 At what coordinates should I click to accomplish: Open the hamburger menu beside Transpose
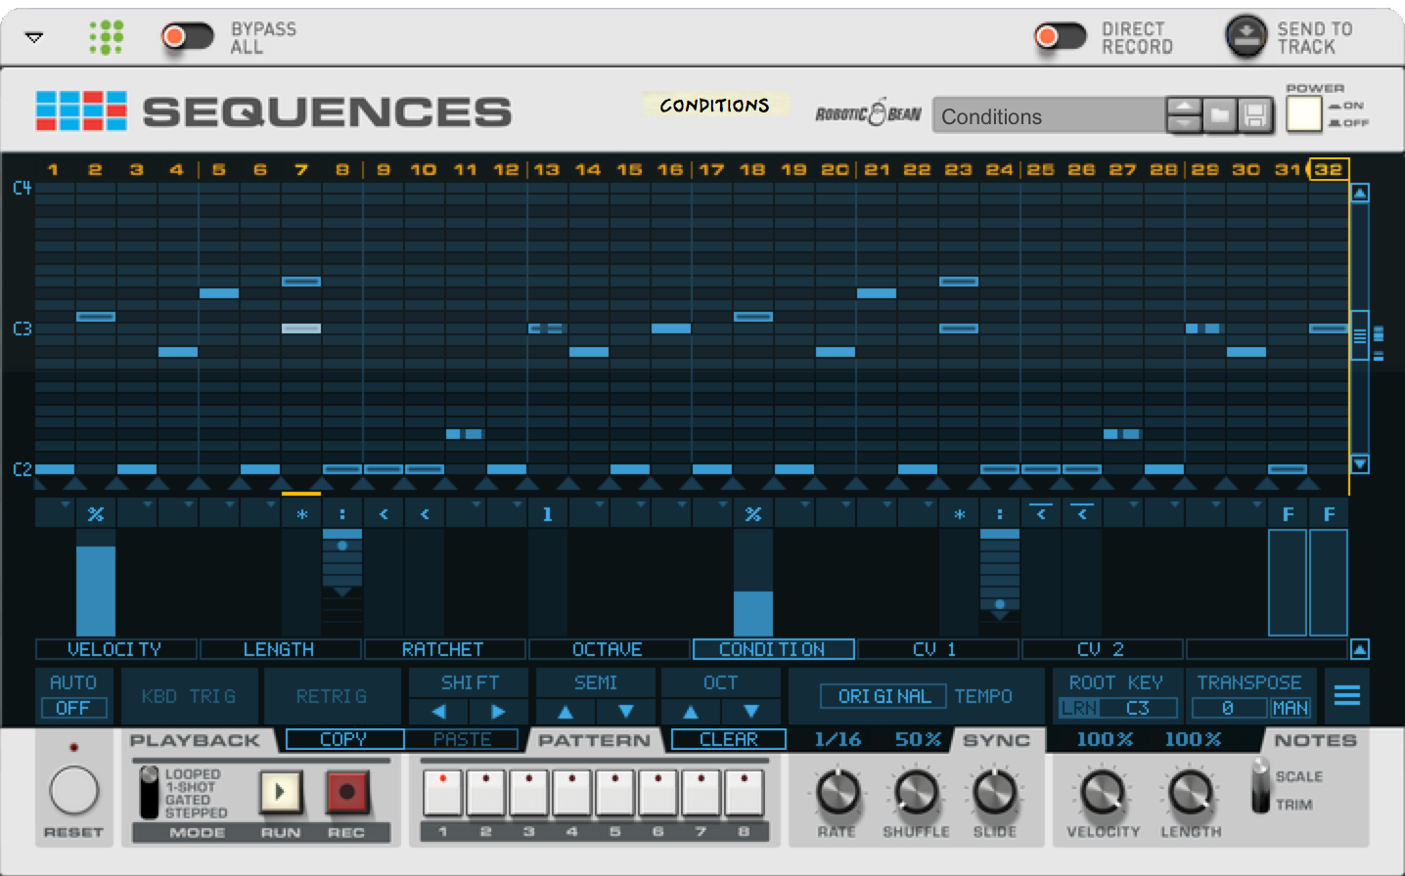(1348, 695)
